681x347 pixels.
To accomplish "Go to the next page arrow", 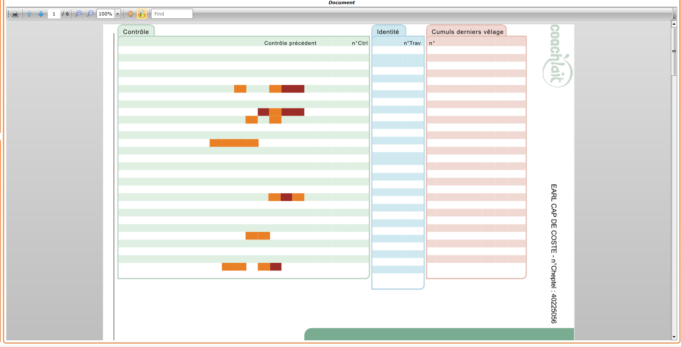I will 41,14.
